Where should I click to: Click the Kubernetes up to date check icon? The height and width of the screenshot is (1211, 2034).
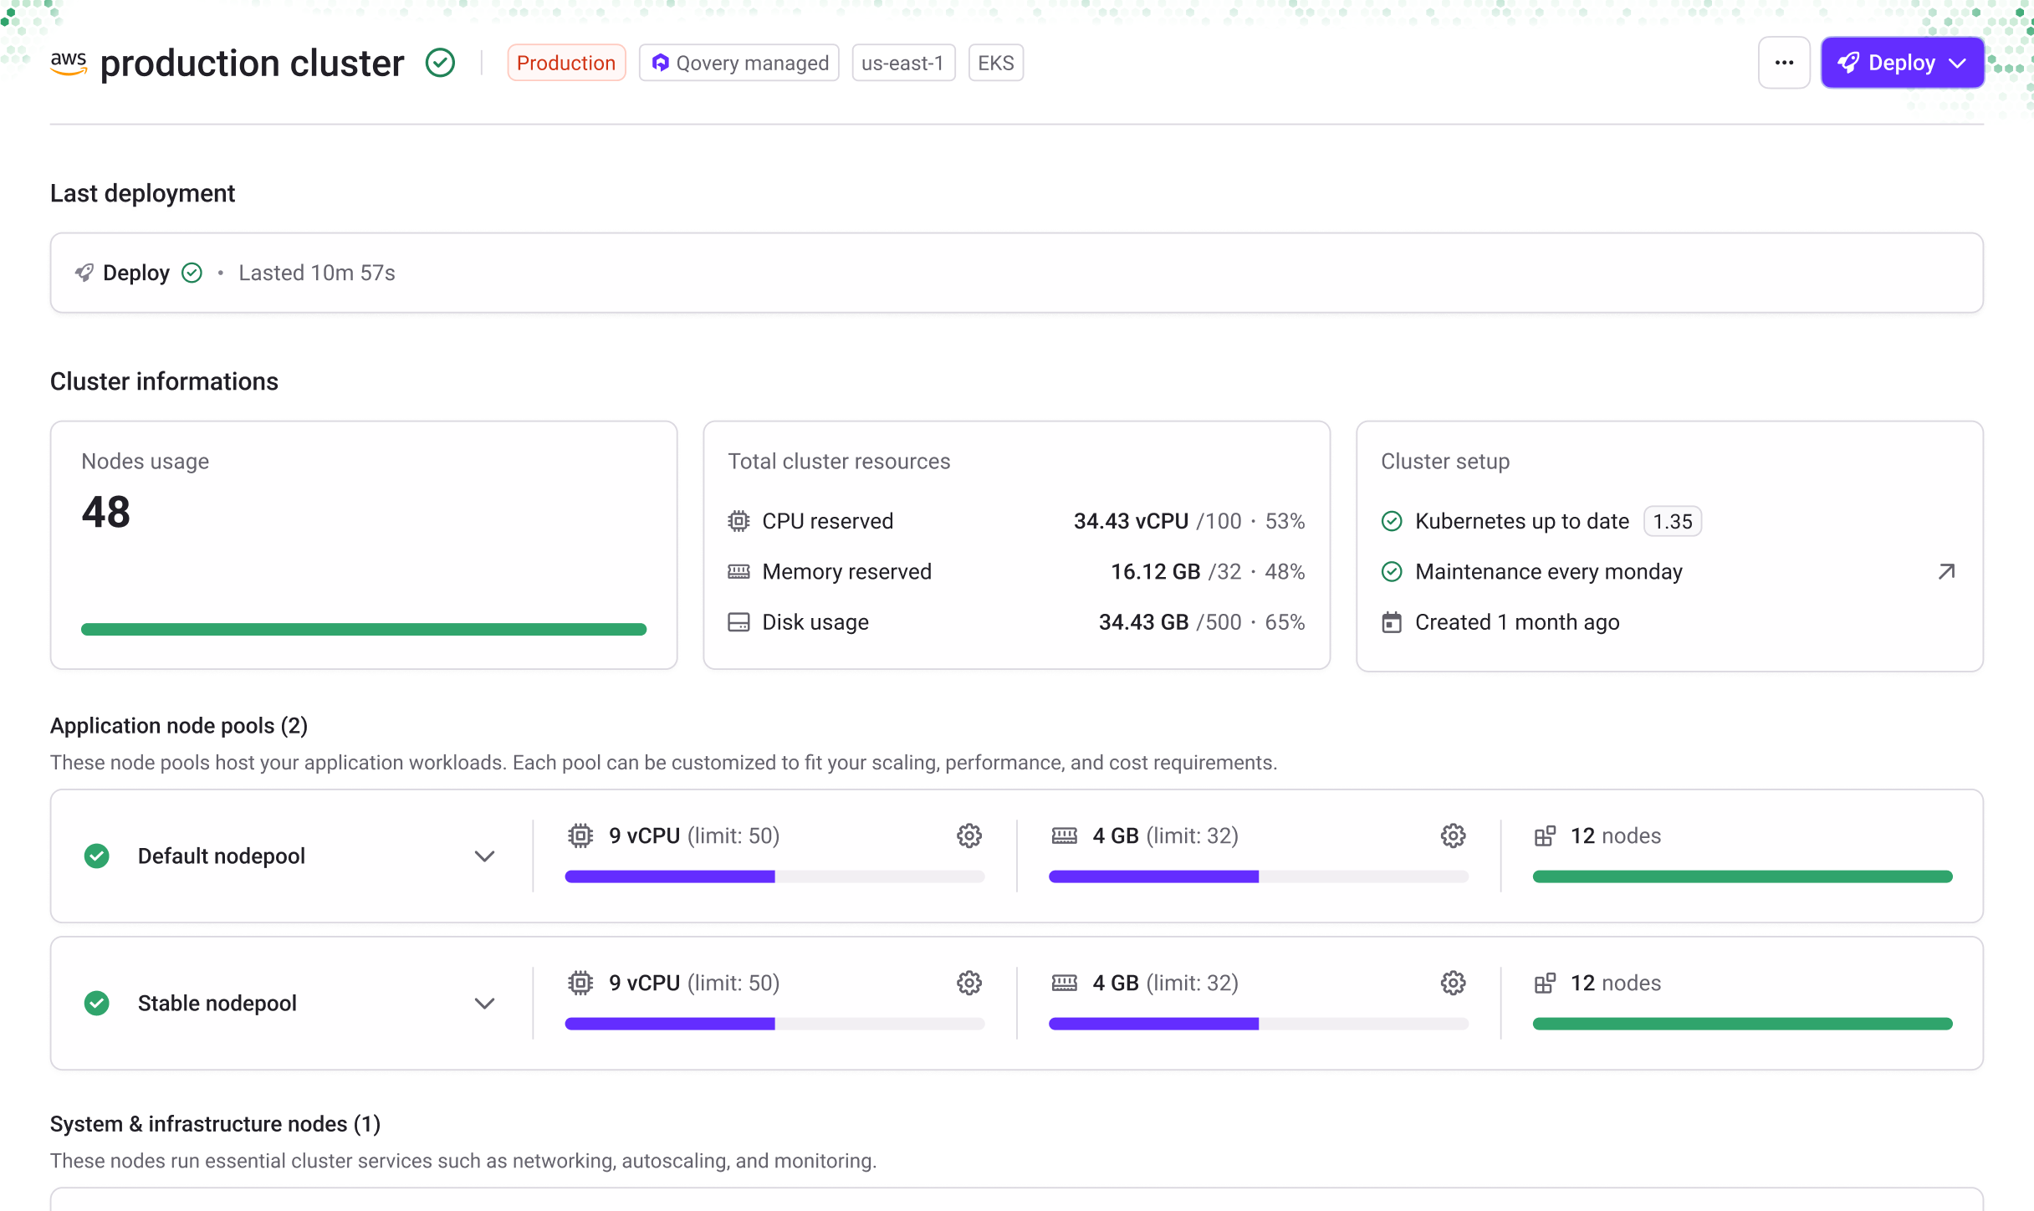click(1392, 521)
